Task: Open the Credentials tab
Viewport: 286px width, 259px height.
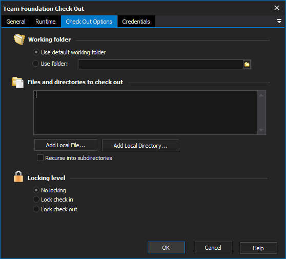Action: [136, 22]
